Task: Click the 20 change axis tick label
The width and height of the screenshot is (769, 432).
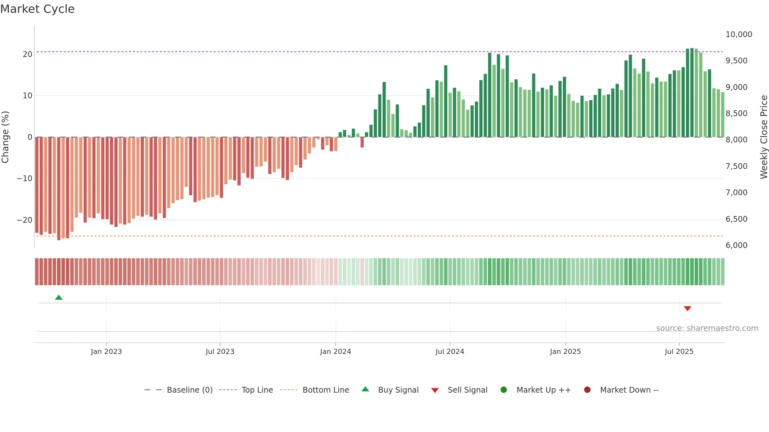Action: 28,54
